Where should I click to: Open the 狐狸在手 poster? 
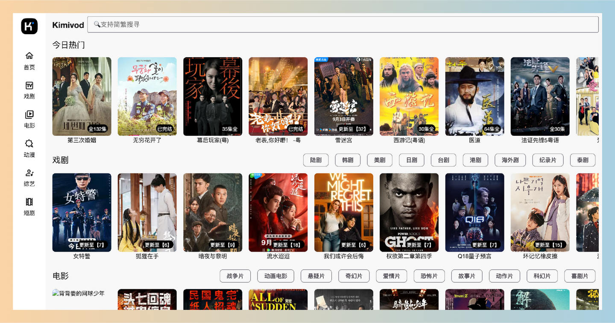point(147,212)
